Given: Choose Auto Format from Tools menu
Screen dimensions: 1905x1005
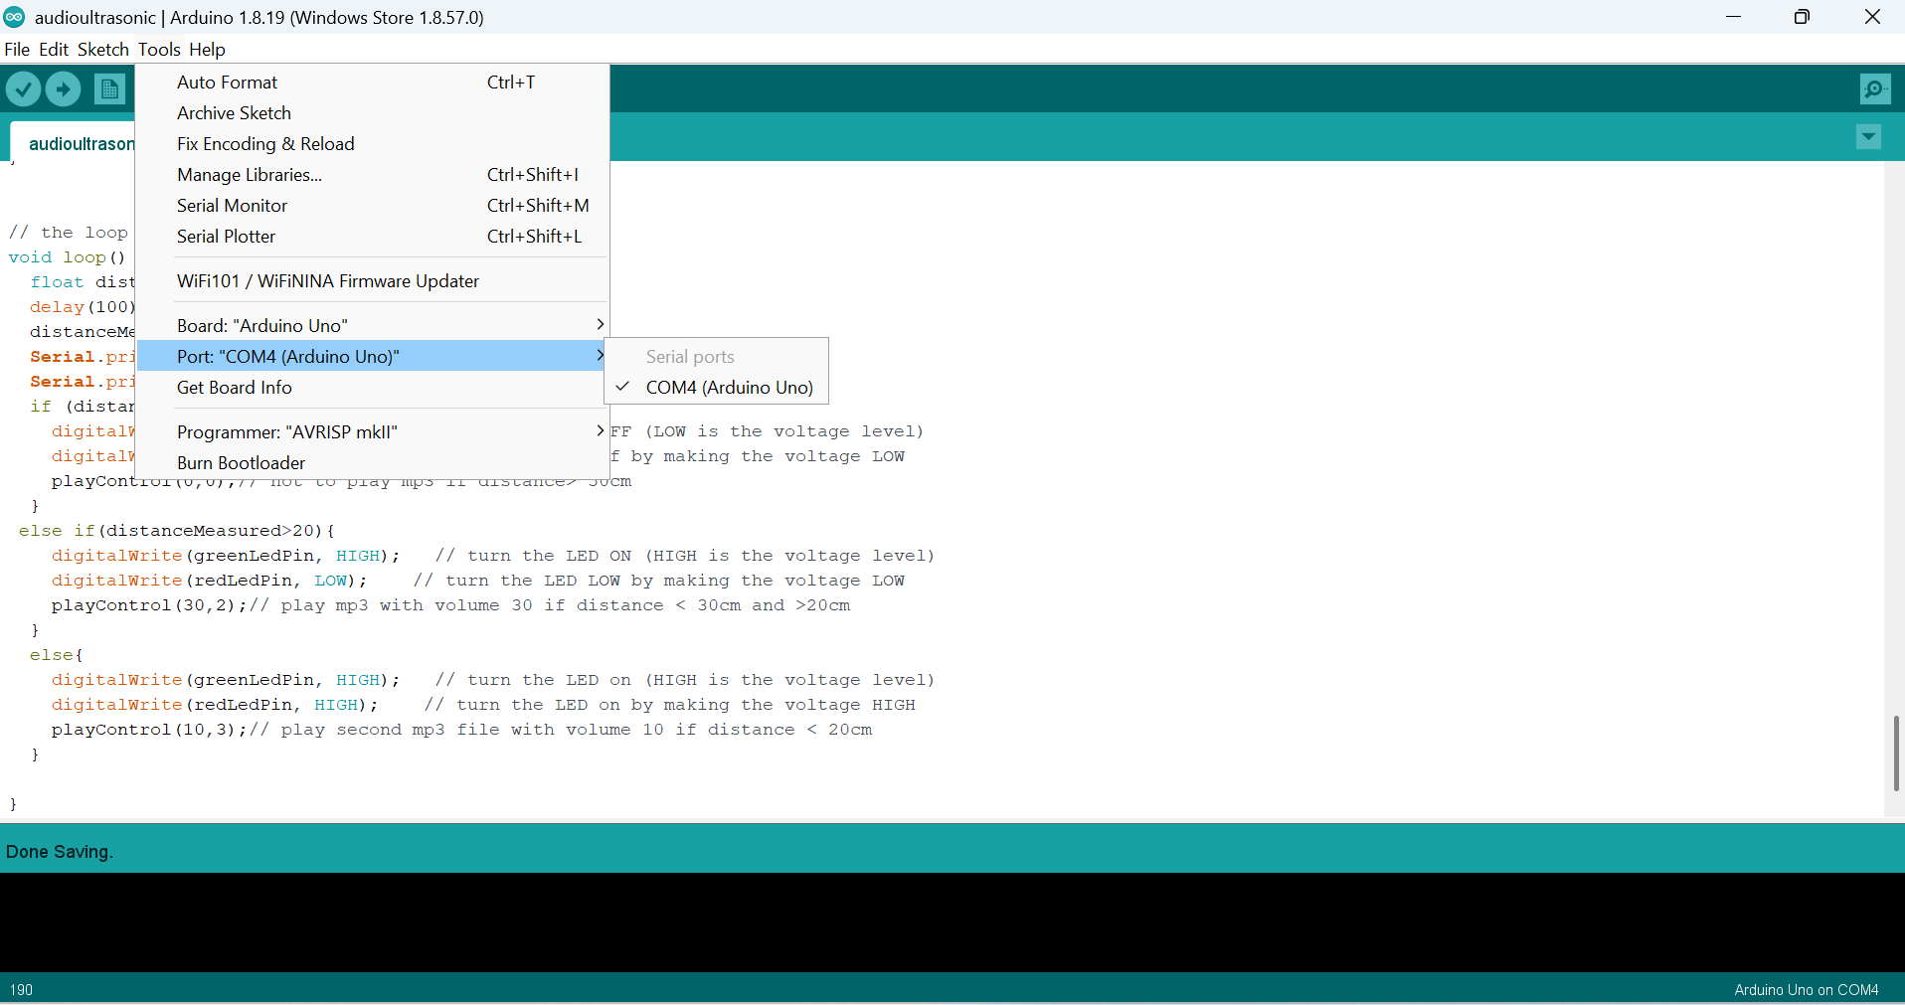Looking at the screenshot, I should point(228,83).
